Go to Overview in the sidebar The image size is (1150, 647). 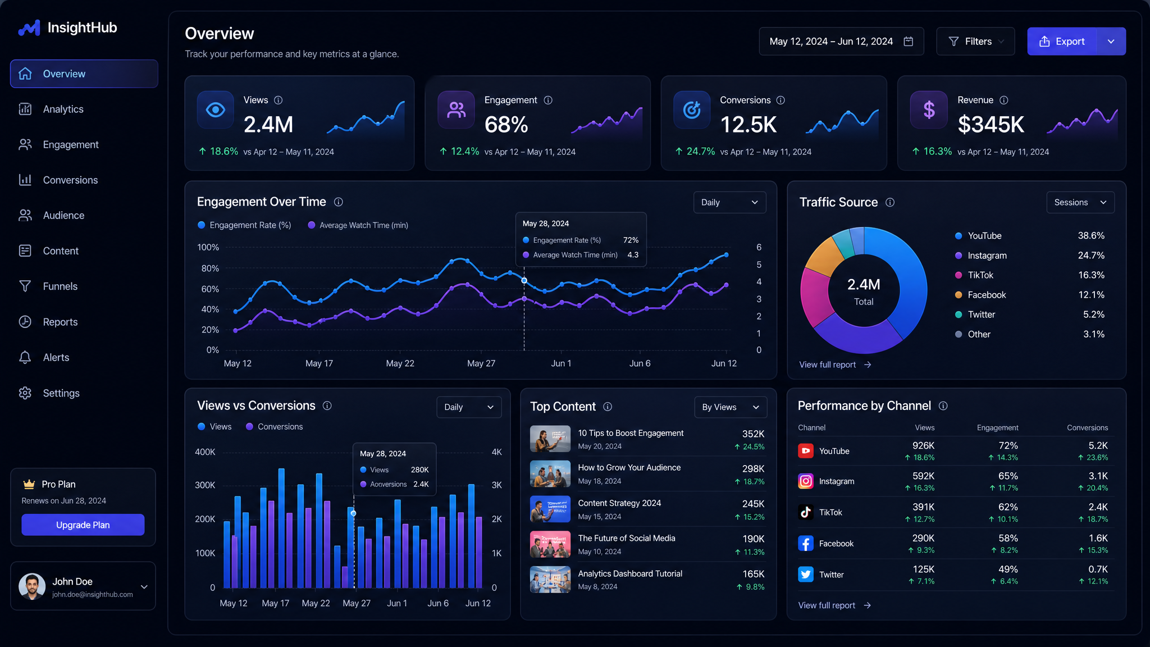click(84, 74)
